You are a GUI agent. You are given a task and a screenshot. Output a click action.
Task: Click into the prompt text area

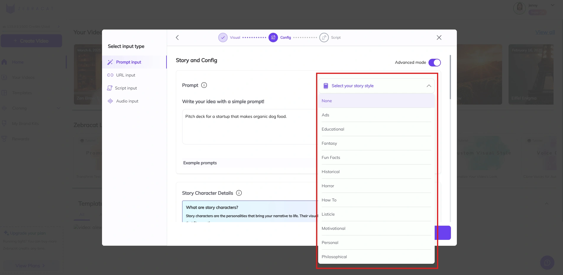pos(250,127)
